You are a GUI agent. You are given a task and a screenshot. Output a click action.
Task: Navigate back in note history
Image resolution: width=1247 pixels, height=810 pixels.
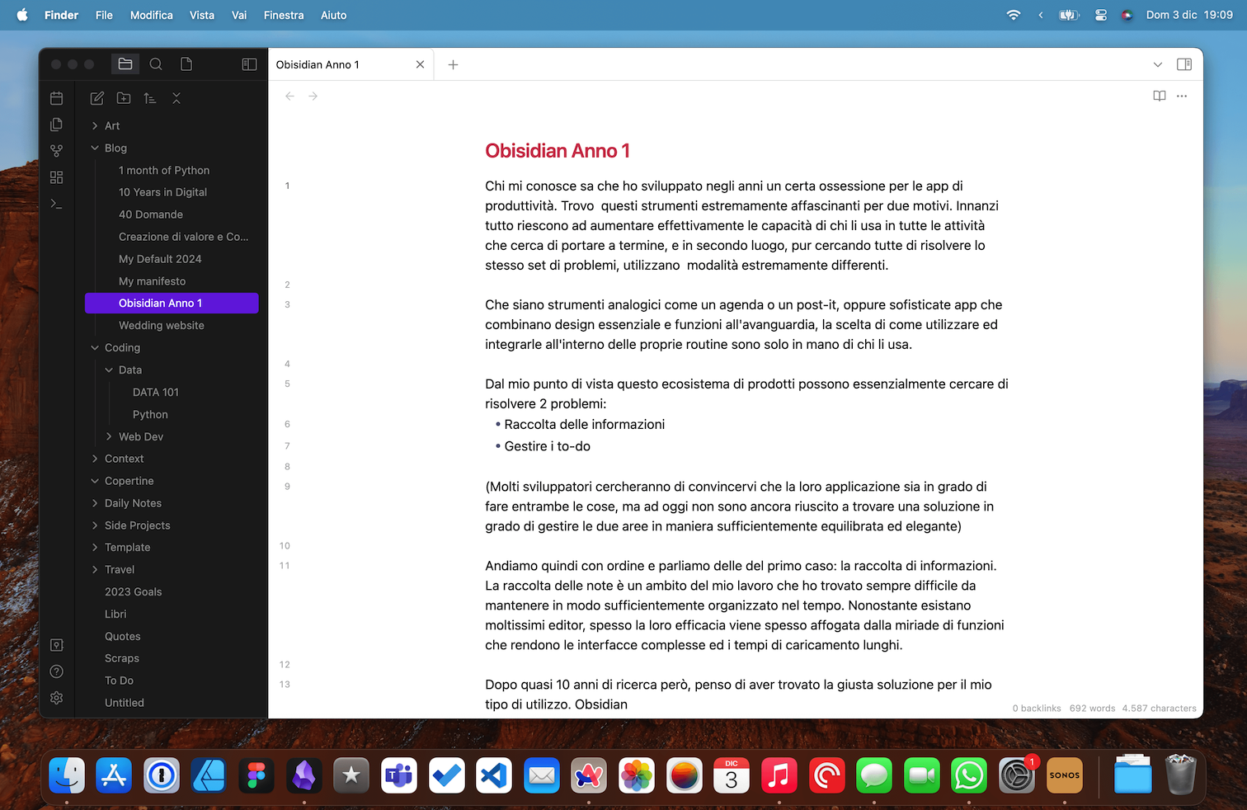pos(289,97)
